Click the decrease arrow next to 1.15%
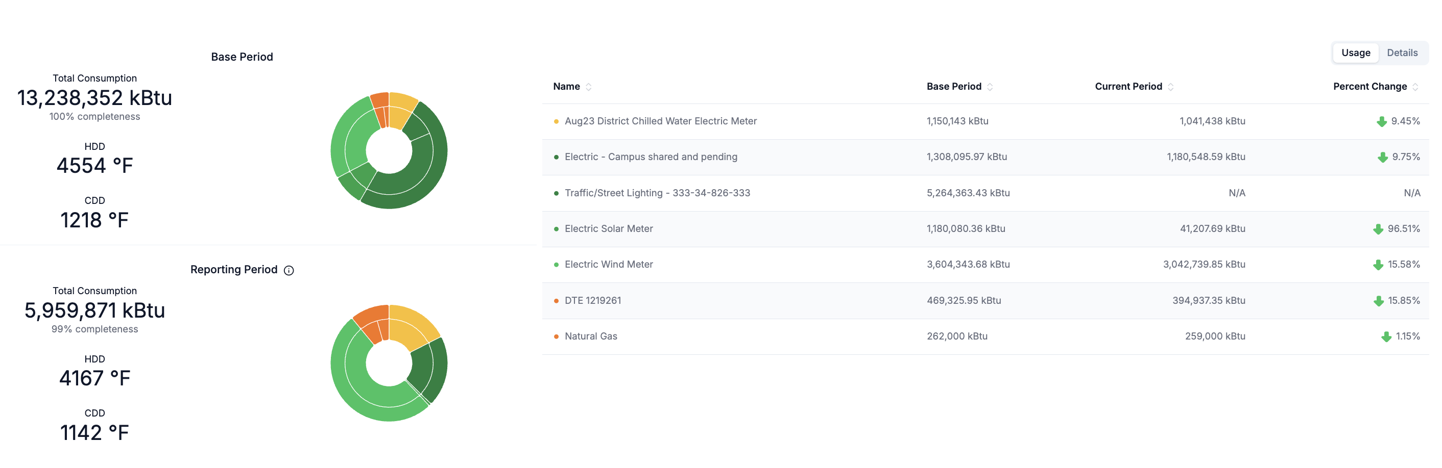 click(x=1386, y=336)
